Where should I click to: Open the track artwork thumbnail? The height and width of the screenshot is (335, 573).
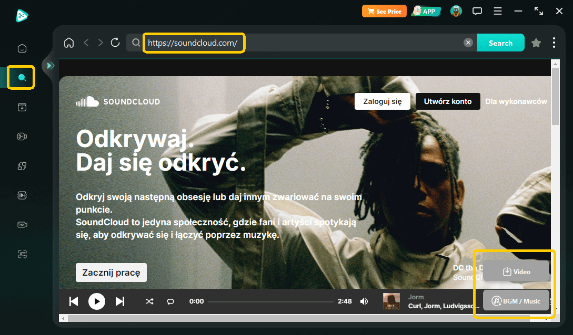coord(391,301)
